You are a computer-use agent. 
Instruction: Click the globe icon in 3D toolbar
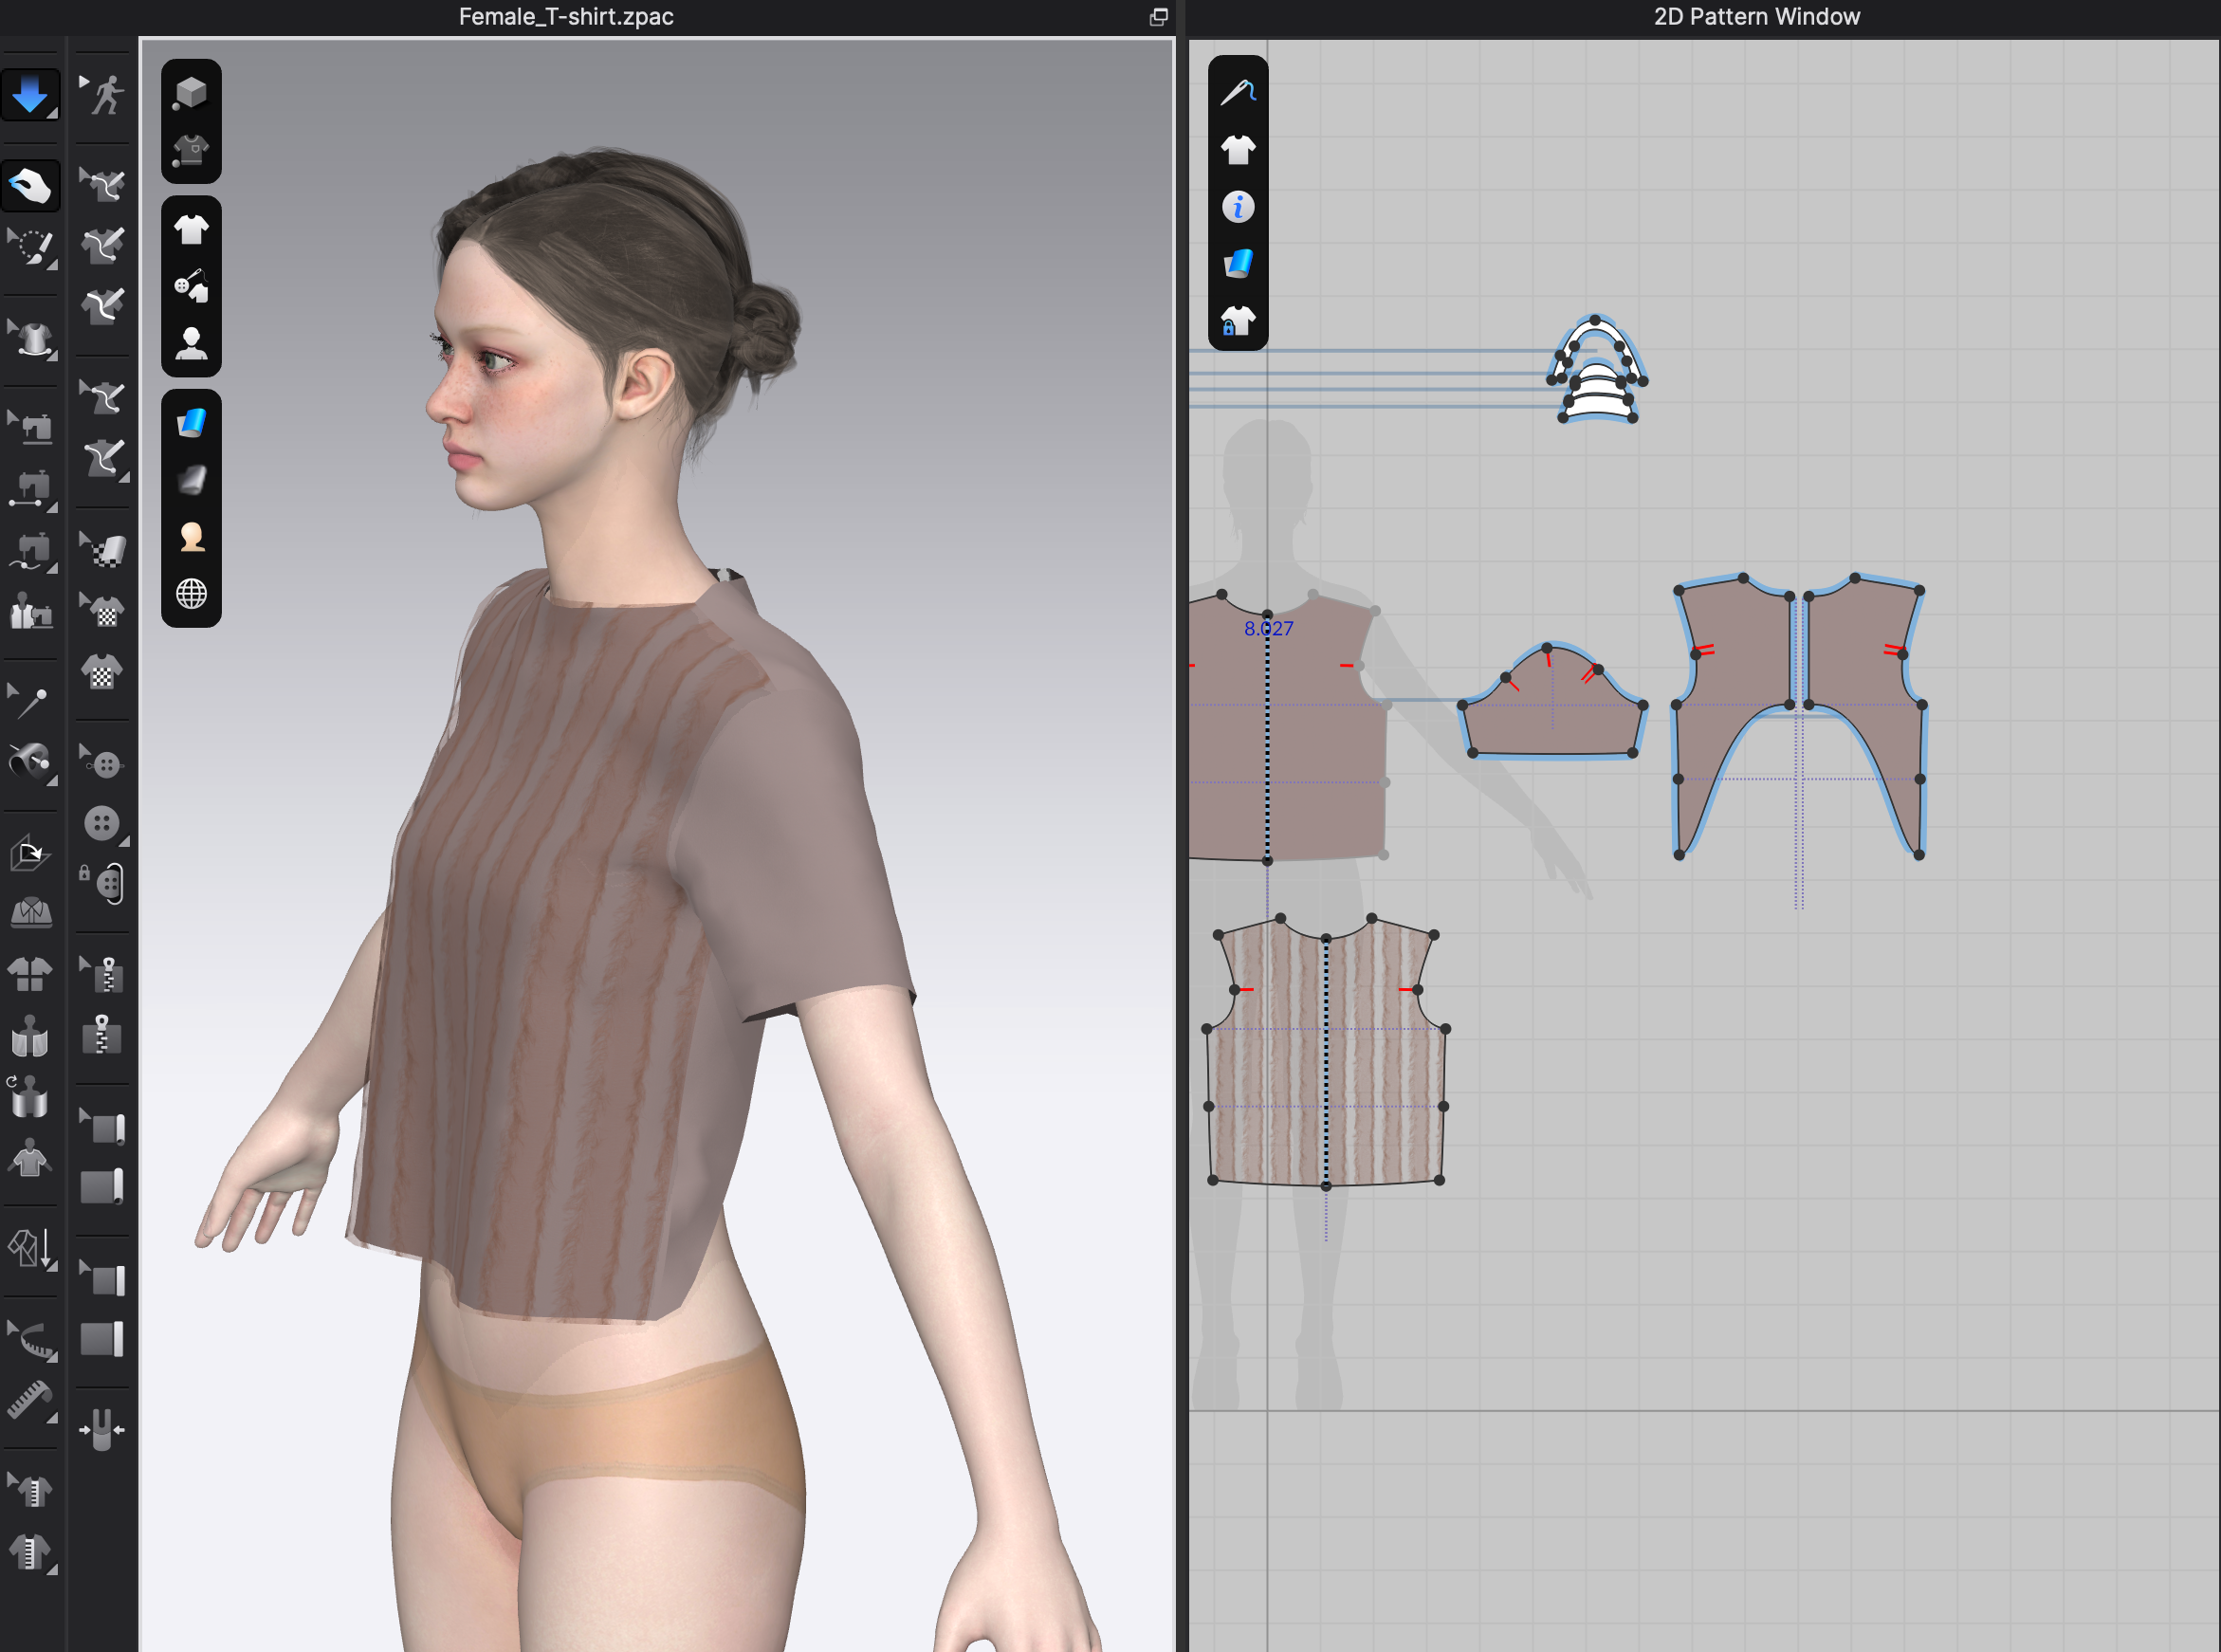191,594
